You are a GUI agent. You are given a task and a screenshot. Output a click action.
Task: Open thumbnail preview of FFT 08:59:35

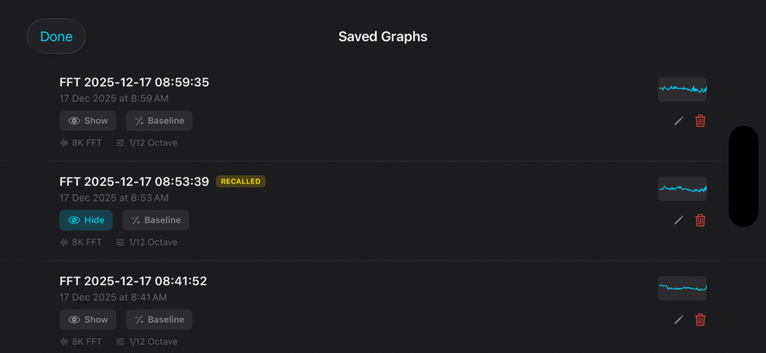(682, 90)
